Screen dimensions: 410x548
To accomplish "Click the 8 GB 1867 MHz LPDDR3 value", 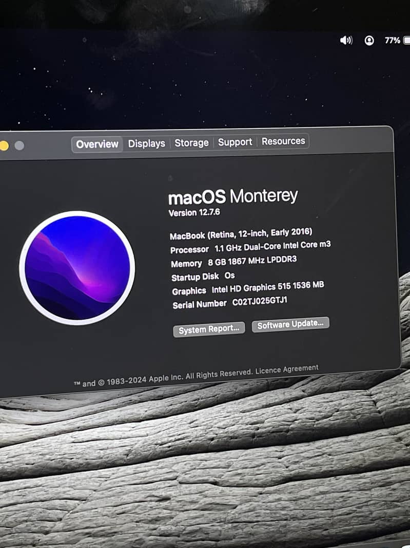I will click(x=252, y=261).
